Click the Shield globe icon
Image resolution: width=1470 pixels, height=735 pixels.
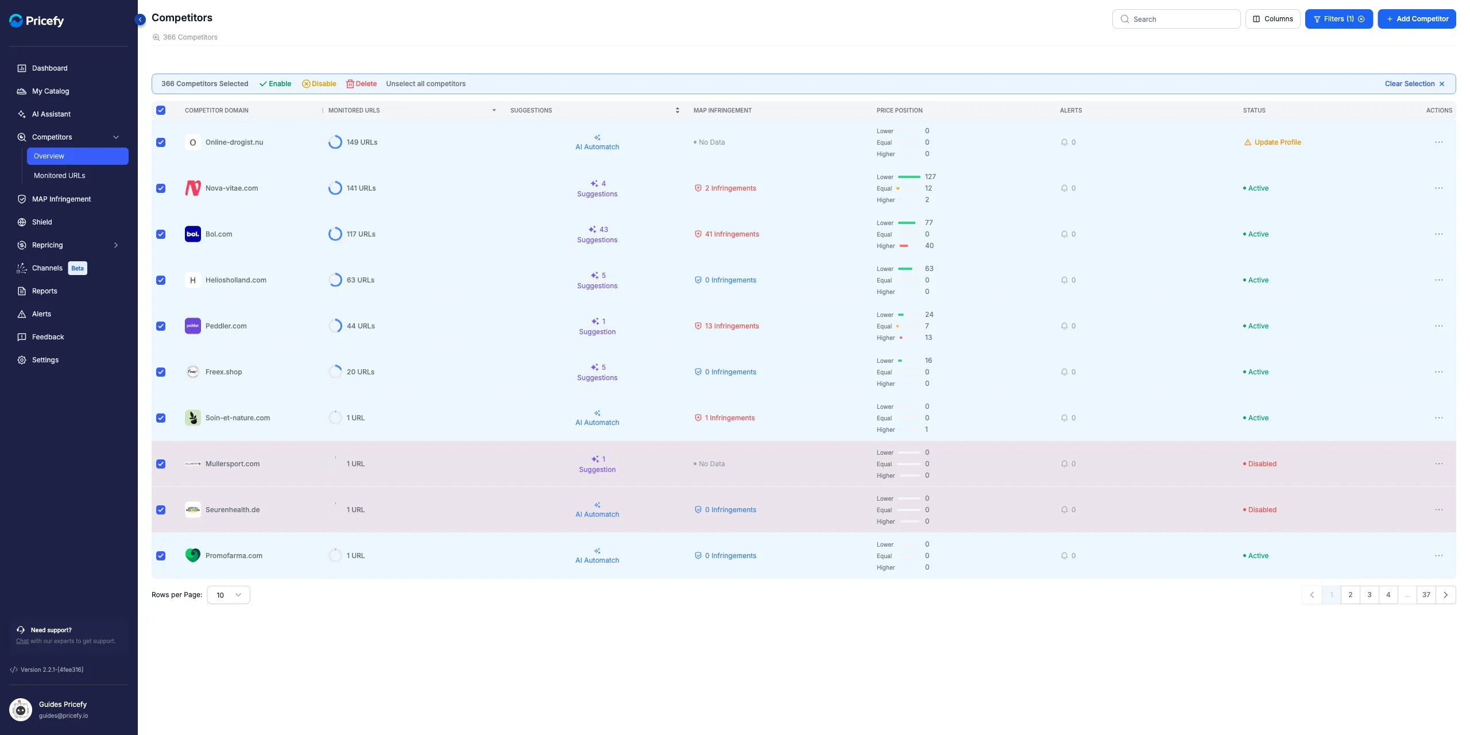tap(22, 222)
